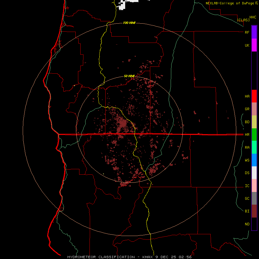Click the RA legend label
The width and height of the screenshot is (259, 259).
(247, 148)
